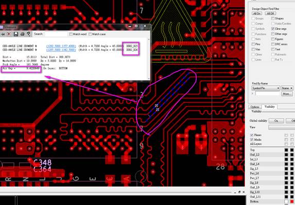The height and width of the screenshot is (205, 295).
Task: Click the Top layer first black swatch
Action: click(x=286, y=150)
